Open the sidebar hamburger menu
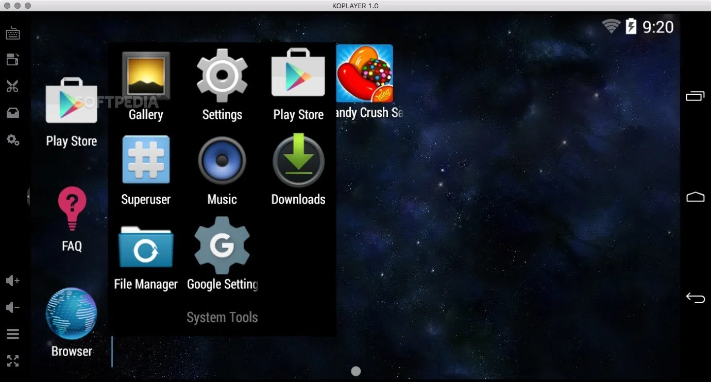 tap(13, 334)
